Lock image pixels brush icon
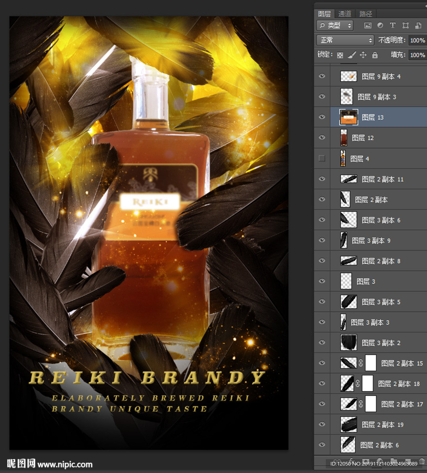The width and height of the screenshot is (427, 473). click(x=352, y=55)
